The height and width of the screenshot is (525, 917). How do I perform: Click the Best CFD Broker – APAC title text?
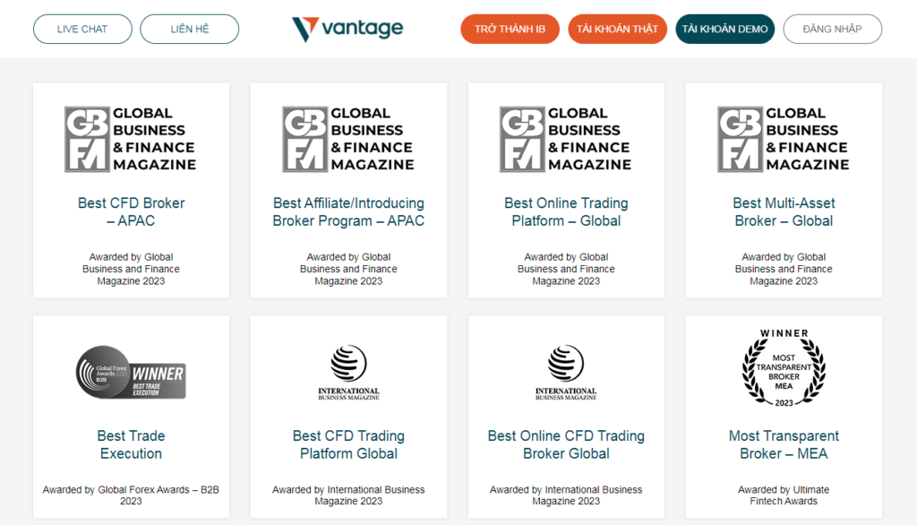click(x=131, y=211)
